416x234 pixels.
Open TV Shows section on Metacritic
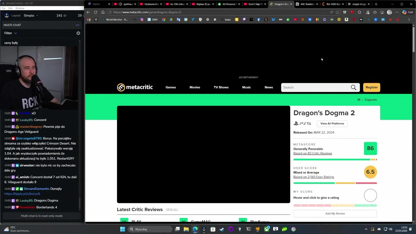[x=221, y=87]
